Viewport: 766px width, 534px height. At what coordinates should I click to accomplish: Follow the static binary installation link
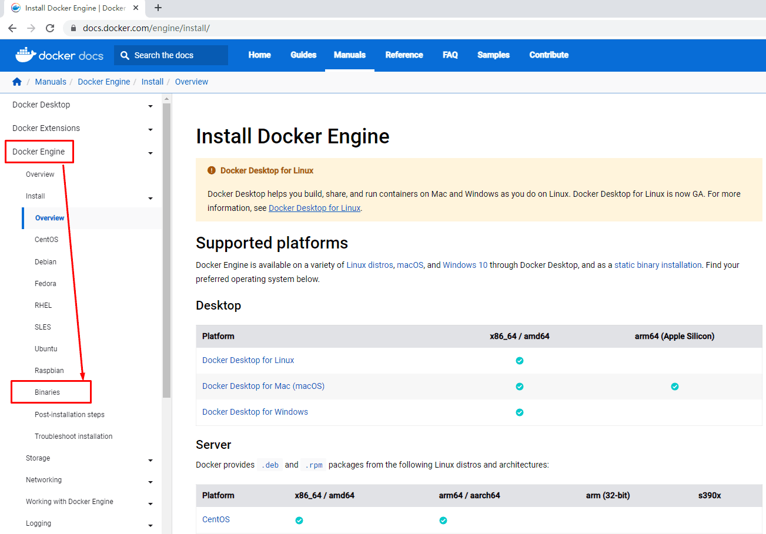tap(658, 265)
